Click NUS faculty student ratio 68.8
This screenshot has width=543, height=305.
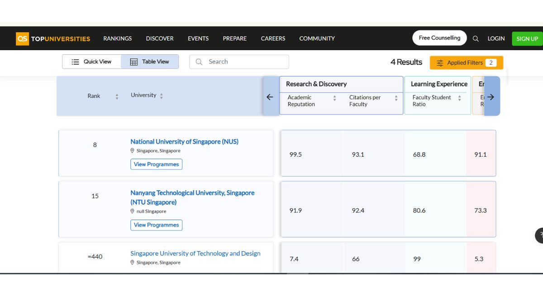pyautogui.click(x=419, y=155)
